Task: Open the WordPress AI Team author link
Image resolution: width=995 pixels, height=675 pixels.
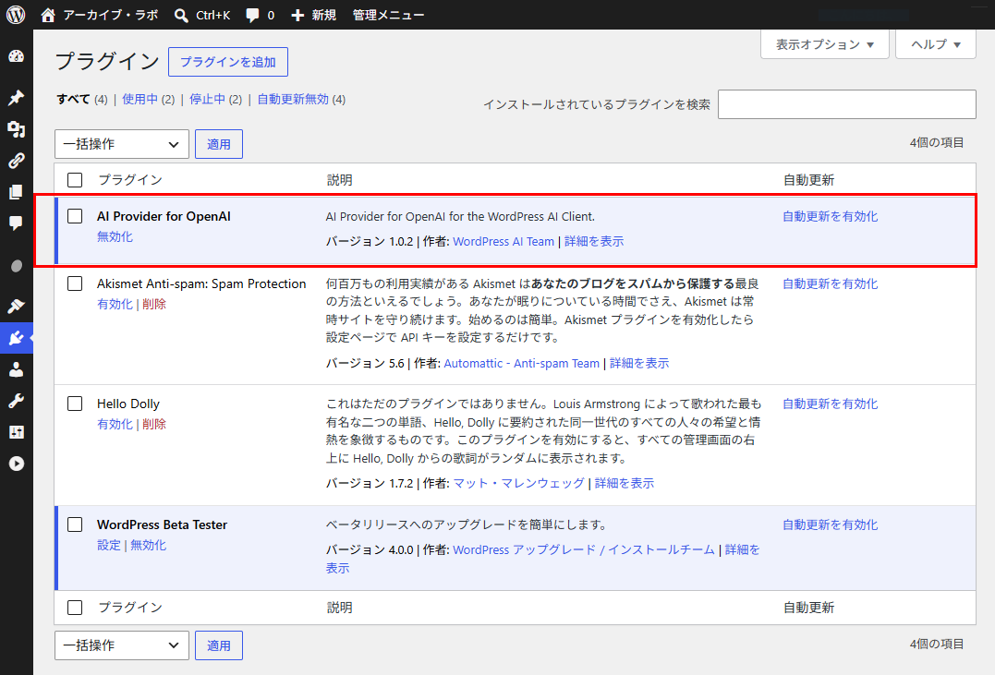Action: [x=504, y=242]
